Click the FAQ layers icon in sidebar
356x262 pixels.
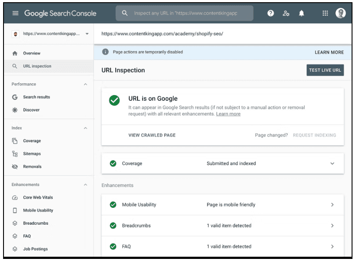click(x=15, y=236)
